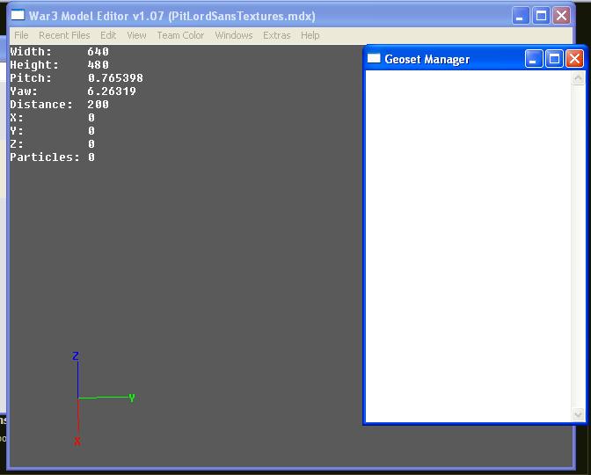Image resolution: width=591 pixels, height=475 pixels.
Task: Minimize the Geoset Manager window
Action: coord(534,59)
